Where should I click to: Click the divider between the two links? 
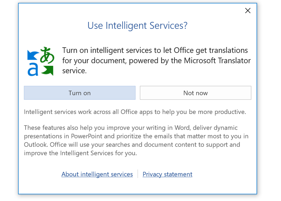[138, 174]
